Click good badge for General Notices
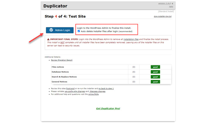This screenshot has width=222, height=125. (x=155, y=82)
